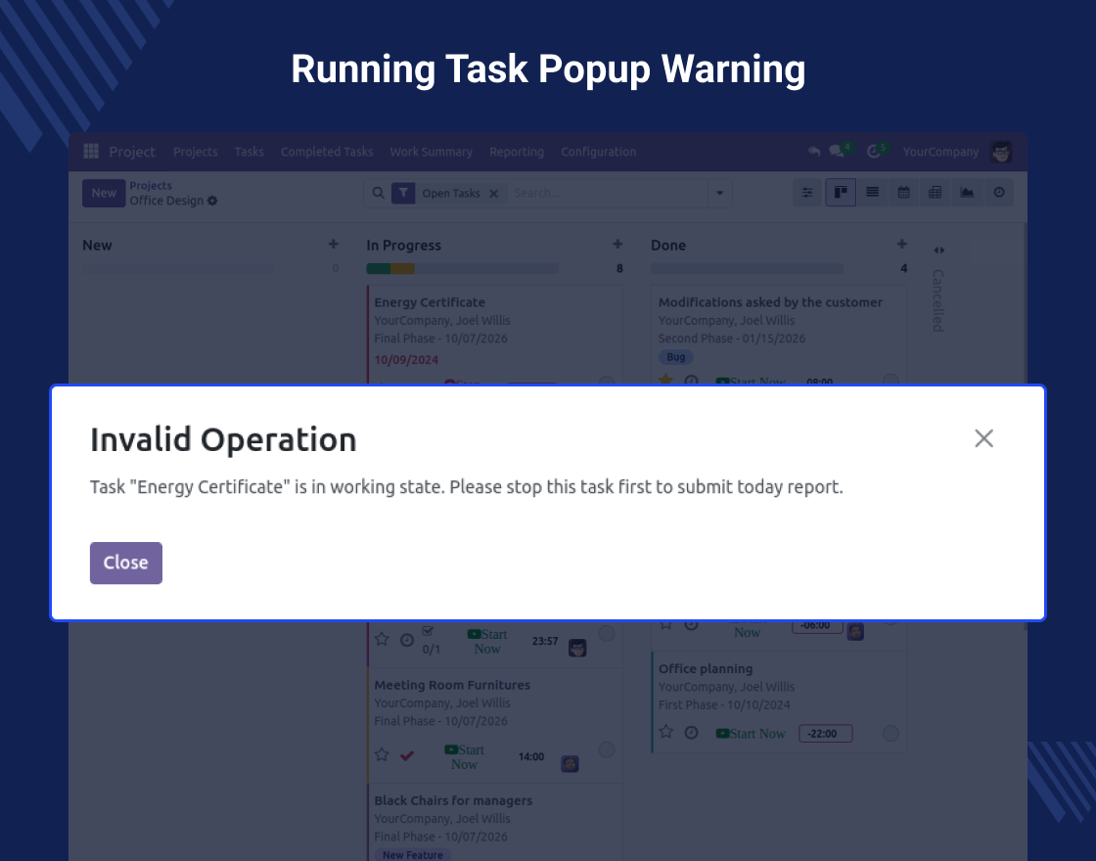Open activity clock beside 0/1 subtasks
This screenshot has height=861, width=1096.
click(407, 640)
